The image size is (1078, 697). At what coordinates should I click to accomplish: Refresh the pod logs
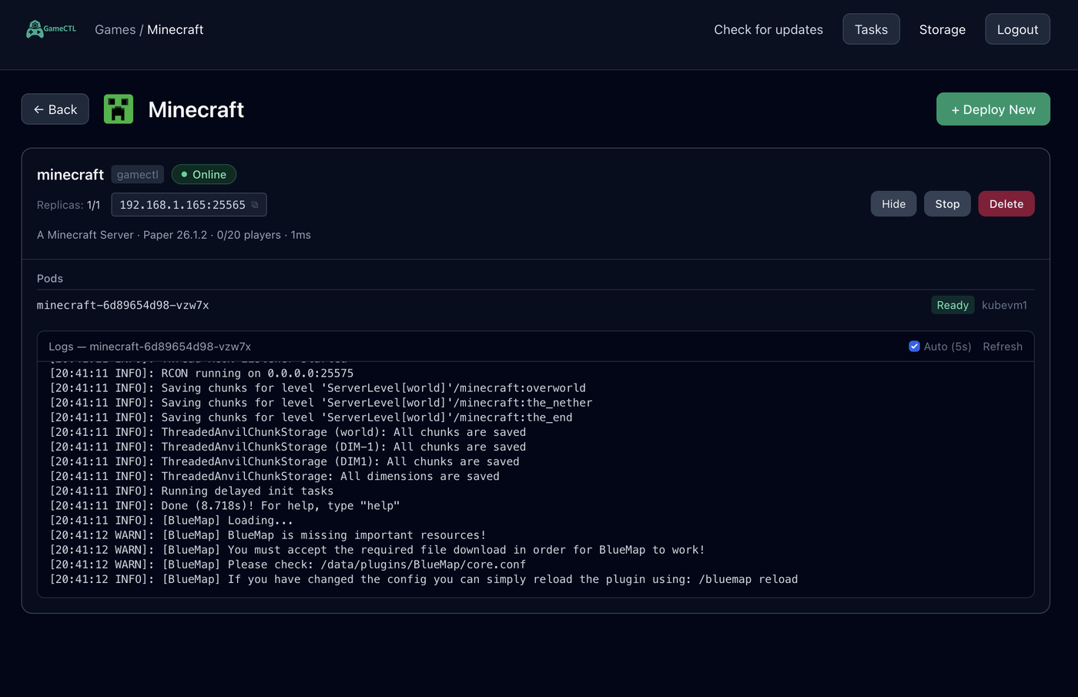[1003, 347]
